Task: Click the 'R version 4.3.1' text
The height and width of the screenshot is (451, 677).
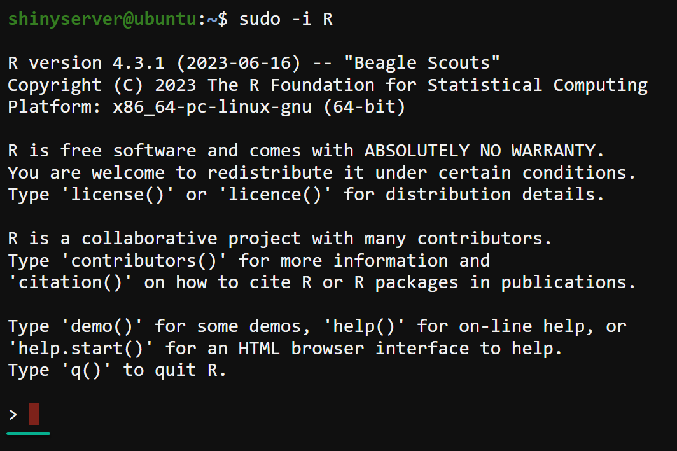Action: point(71,63)
